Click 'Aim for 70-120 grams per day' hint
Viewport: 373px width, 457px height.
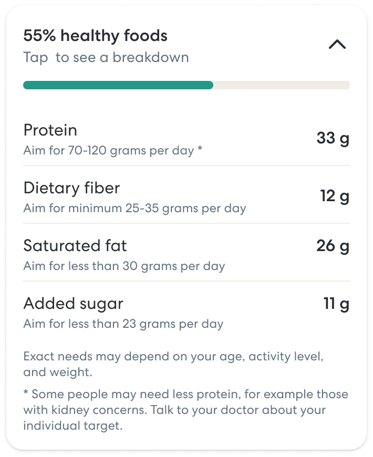[x=108, y=151]
